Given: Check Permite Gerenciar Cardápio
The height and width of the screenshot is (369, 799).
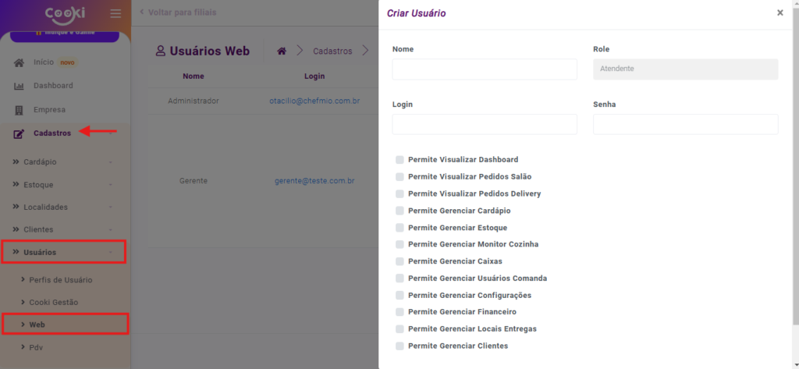Looking at the screenshot, I should 400,211.
